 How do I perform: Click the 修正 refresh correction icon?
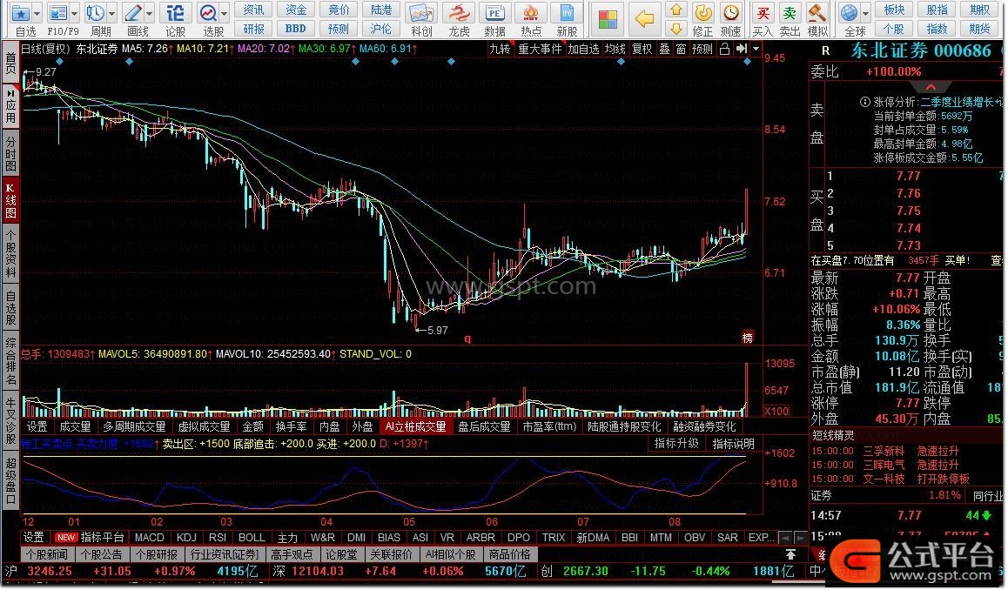click(x=703, y=13)
